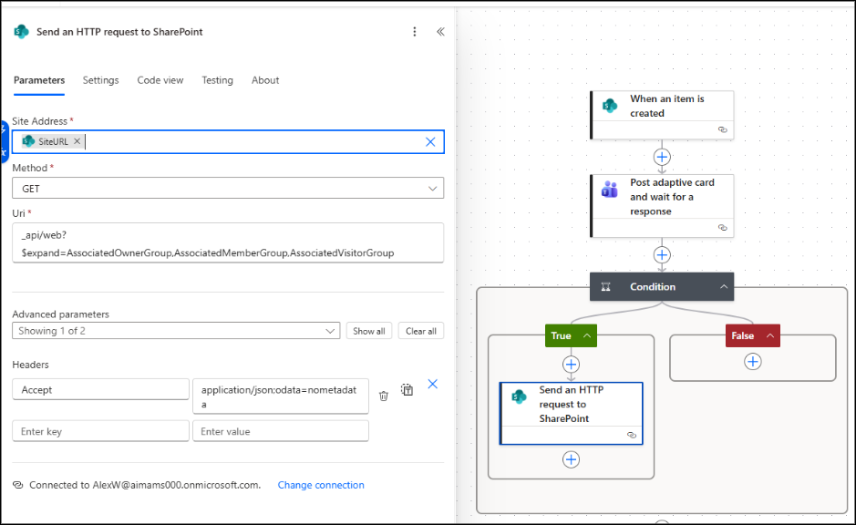Click the Change connection link
This screenshot has height=525, width=856.
[x=321, y=485]
